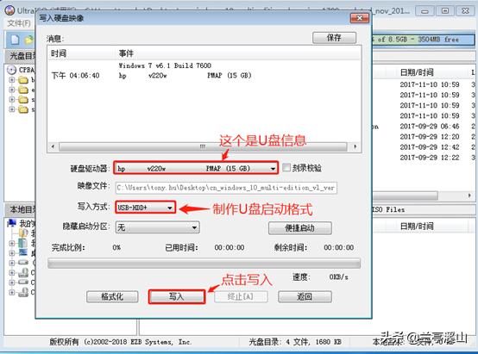Click upper file list right scroll arrow
This screenshot has width=478, height=354.
(x=469, y=196)
